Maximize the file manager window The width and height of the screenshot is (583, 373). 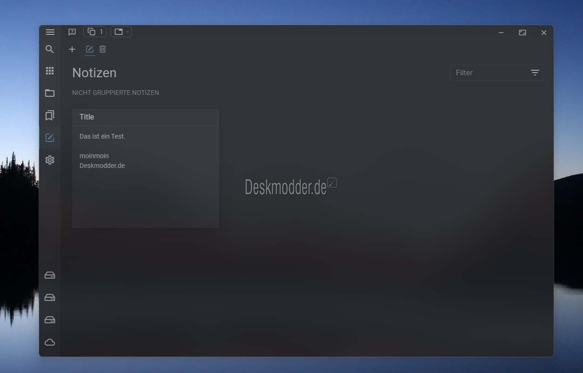click(x=523, y=33)
